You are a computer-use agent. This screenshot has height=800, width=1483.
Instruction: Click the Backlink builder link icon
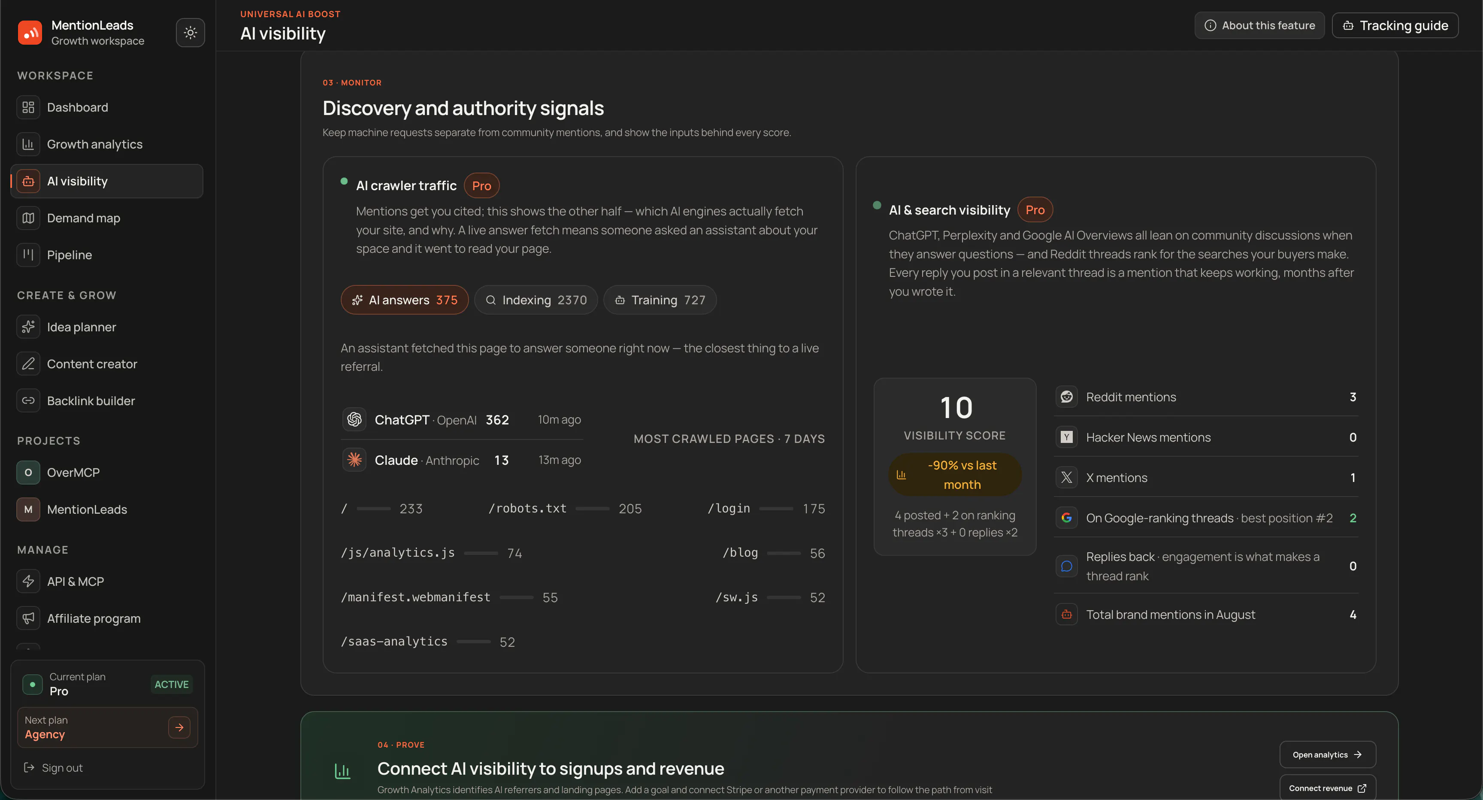pyautogui.click(x=28, y=401)
